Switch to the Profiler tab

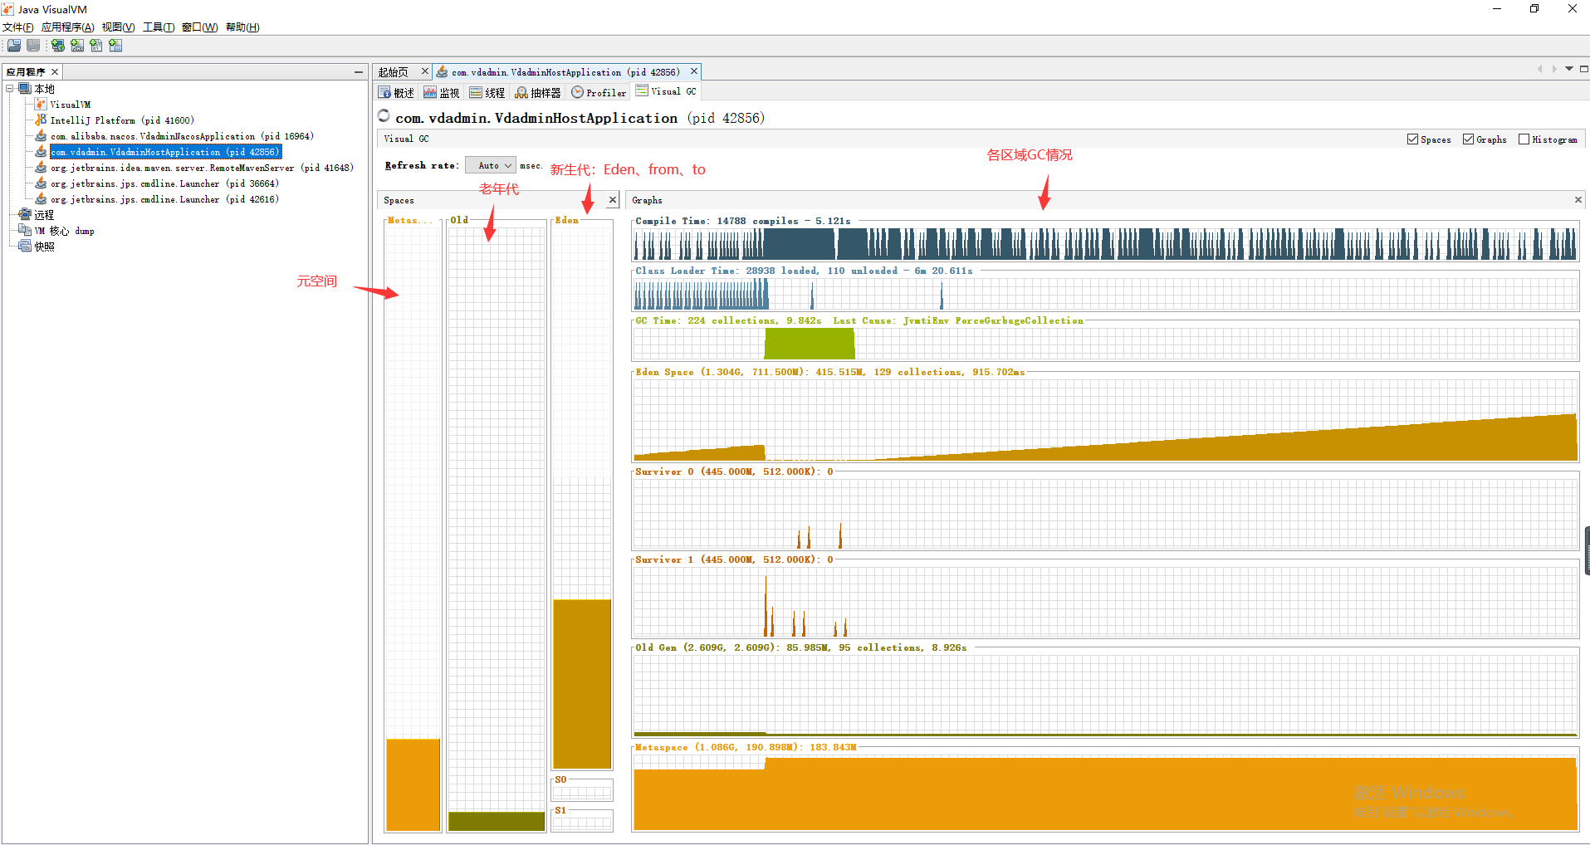[599, 92]
